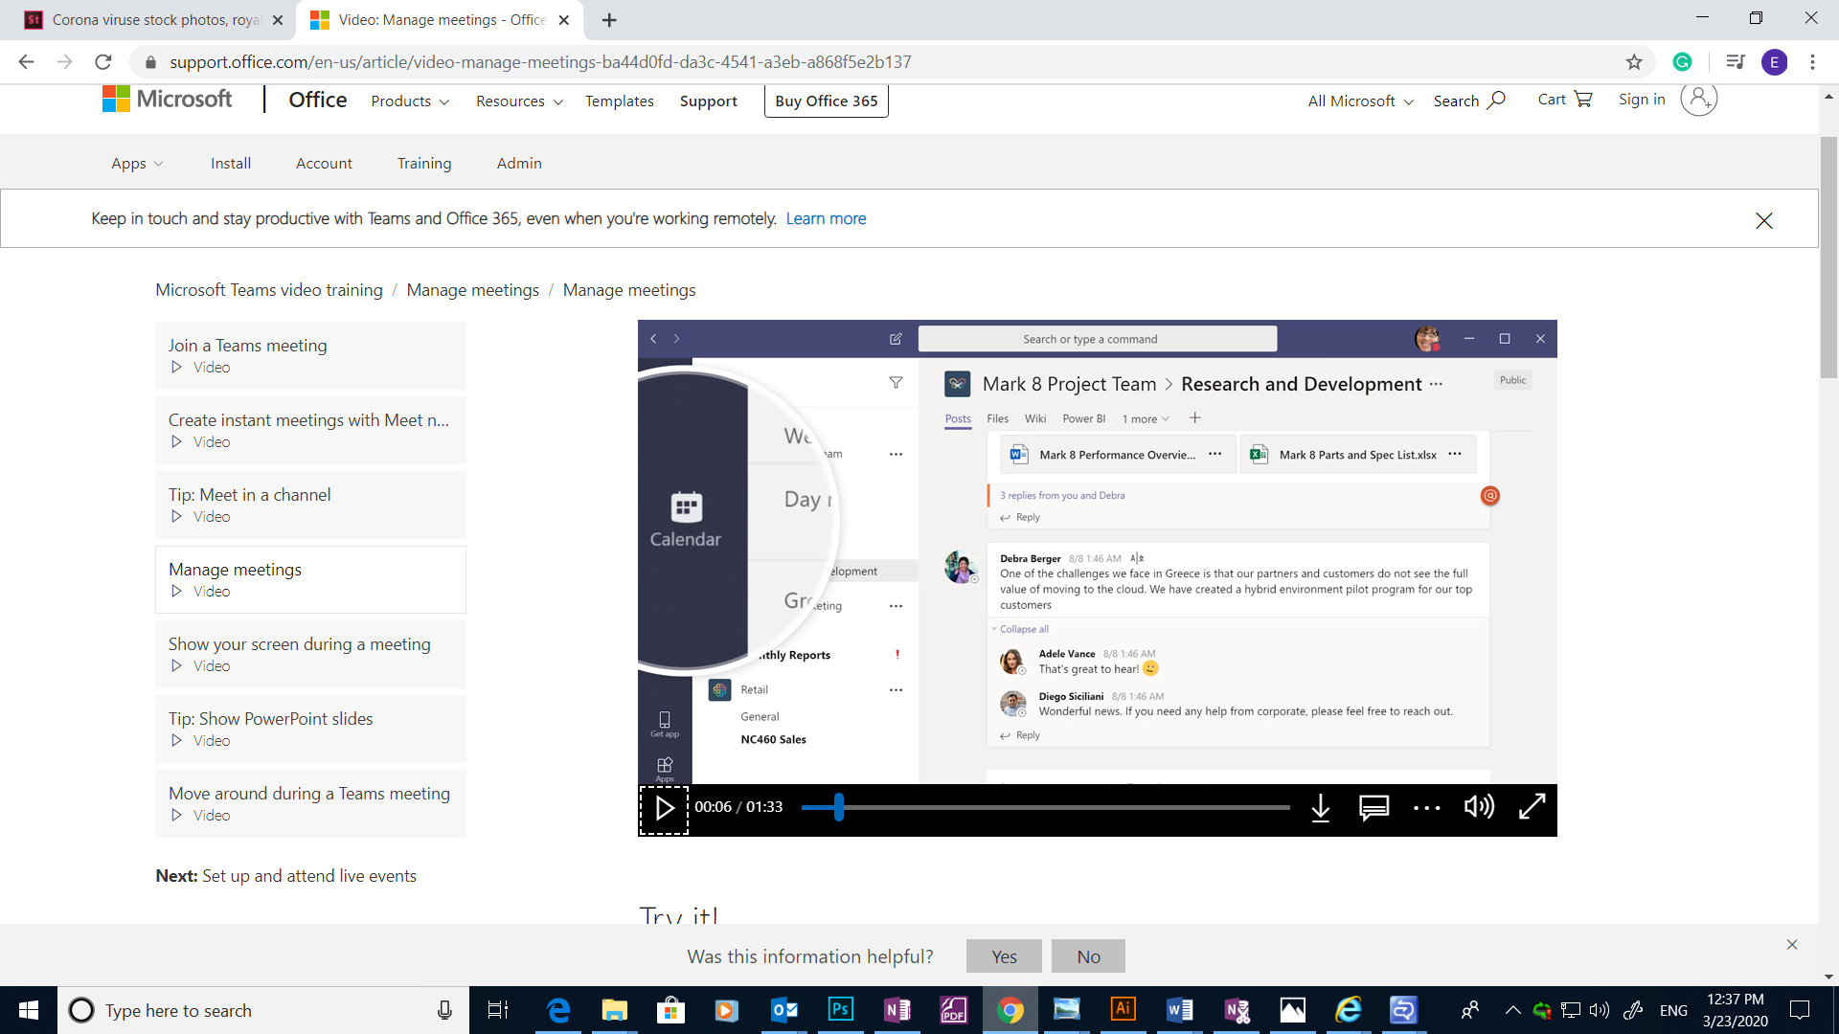Open Task View on the taskbar
This screenshot has height=1034, width=1839.
pyautogui.click(x=498, y=1010)
